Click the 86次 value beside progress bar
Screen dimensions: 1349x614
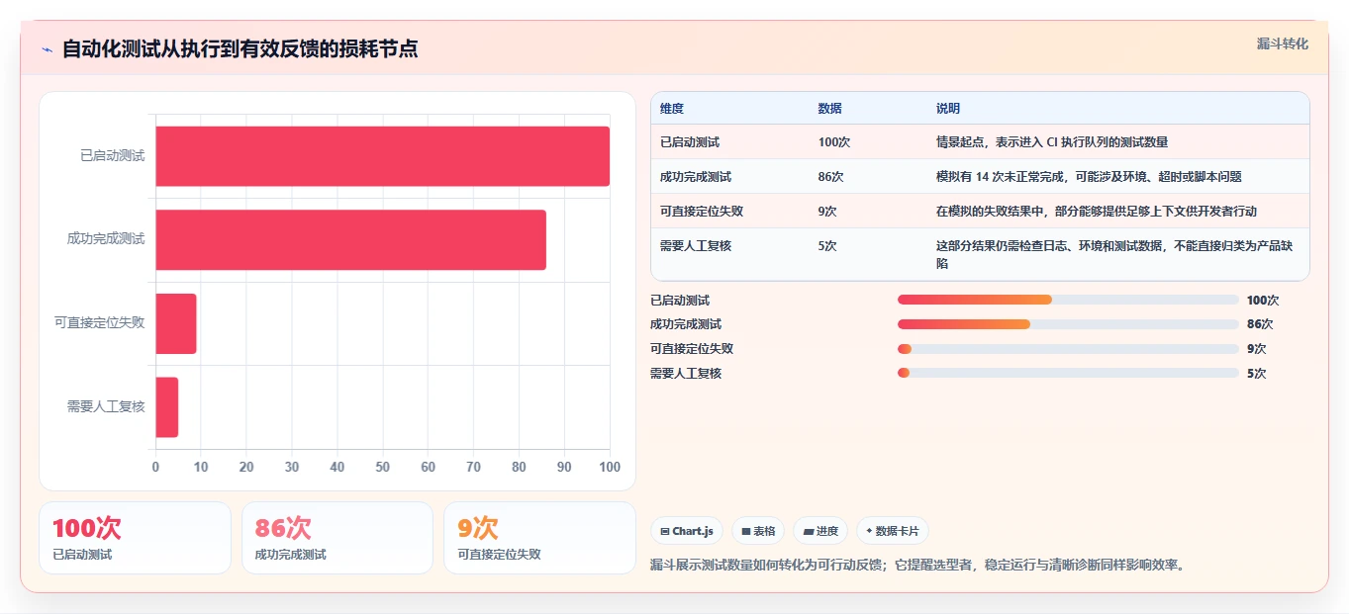(1260, 324)
